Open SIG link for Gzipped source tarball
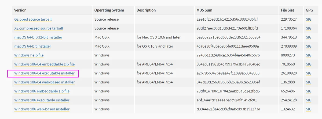 [x=309, y=19]
